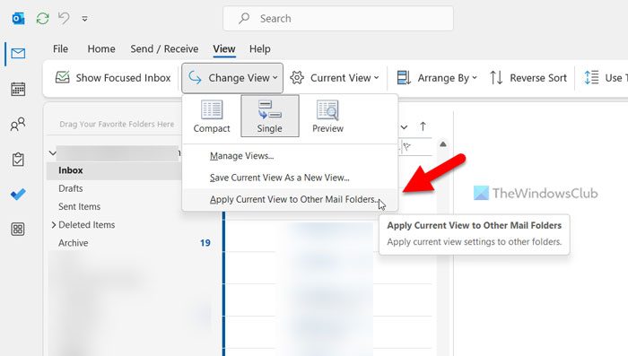
Task: Open Tasks clipboard in the sidebar
Action: (x=18, y=160)
